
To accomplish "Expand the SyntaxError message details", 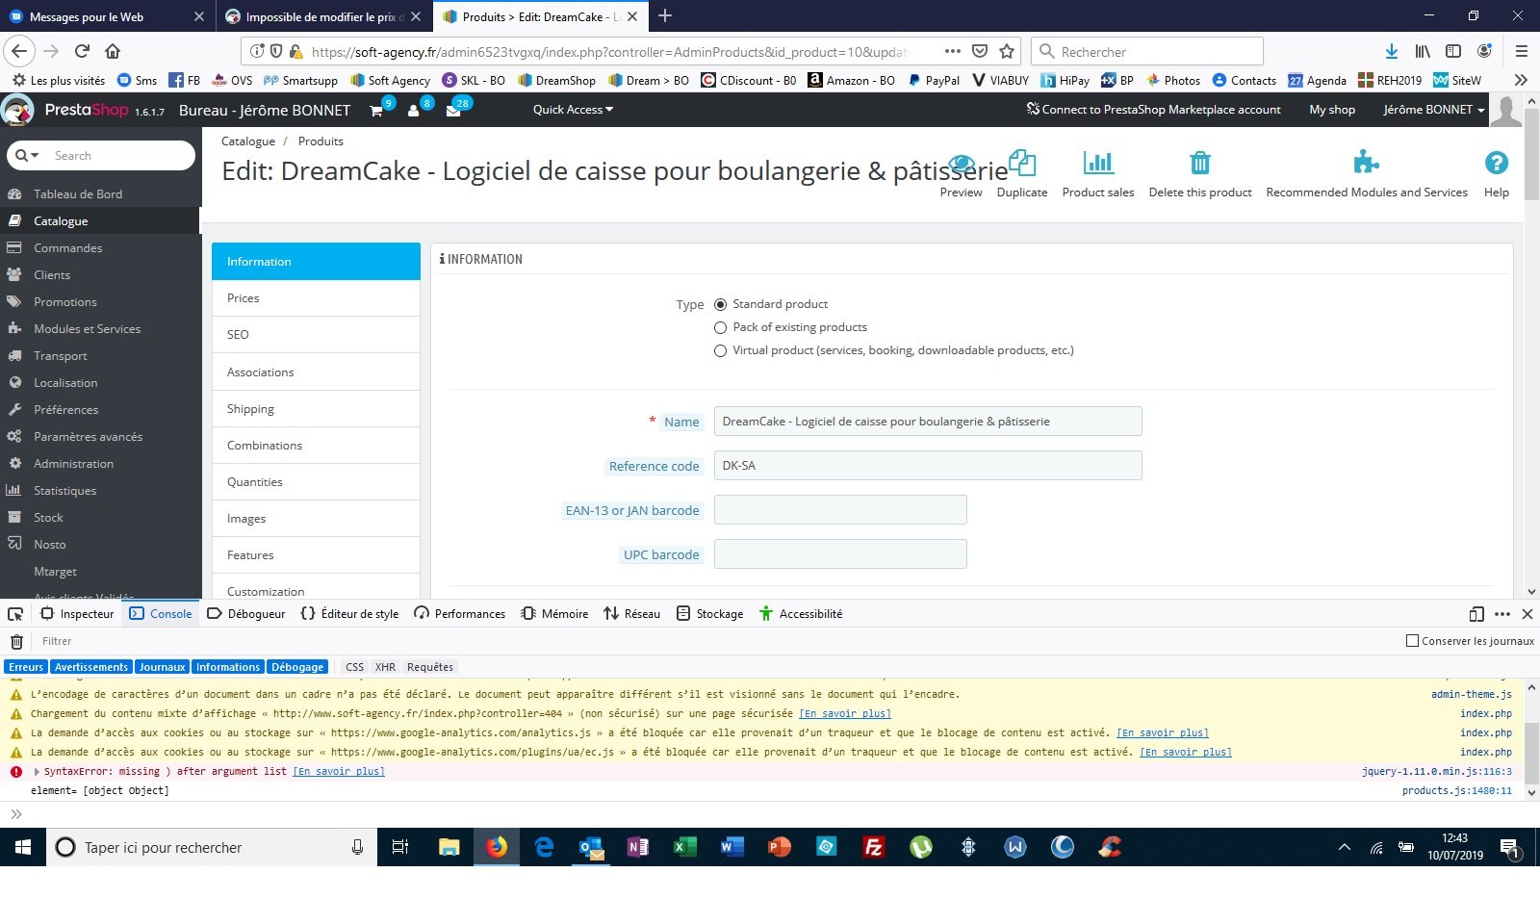I will click(37, 772).
